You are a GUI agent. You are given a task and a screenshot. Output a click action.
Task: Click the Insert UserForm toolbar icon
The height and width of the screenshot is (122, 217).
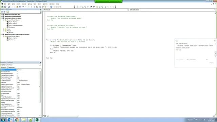pos(5,7)
